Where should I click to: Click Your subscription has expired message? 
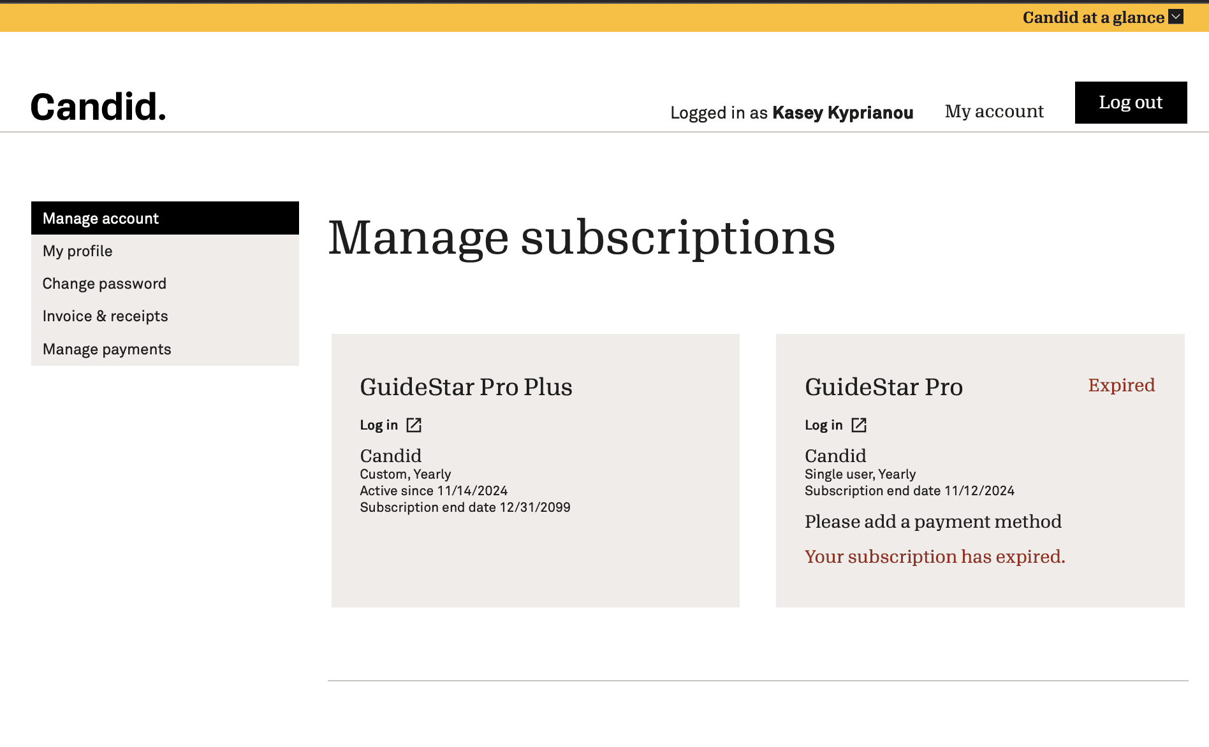[935, 557]
